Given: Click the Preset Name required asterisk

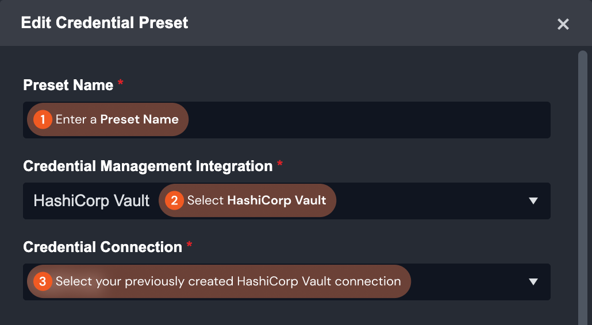Looking at the screenshot, I should pos(121,84).
